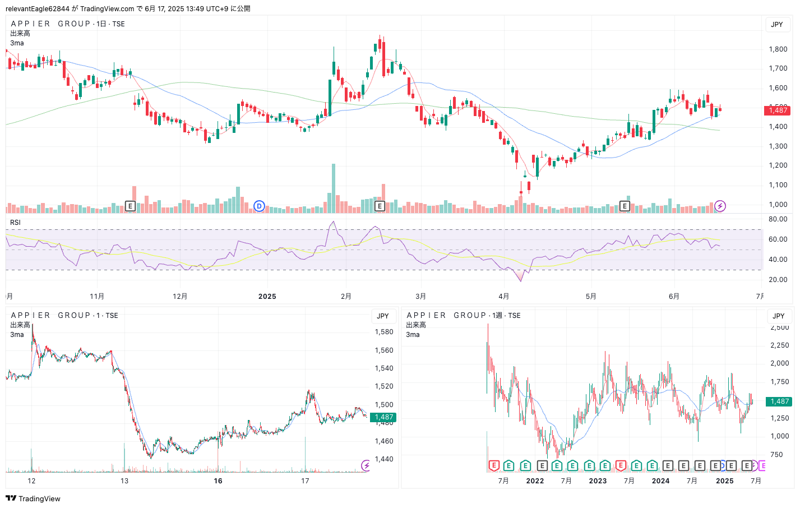This screenshot has height=508, width=800.
Task: Select the APPIER GROUP 1 TSE intraday title
Action: pos(64,315)
